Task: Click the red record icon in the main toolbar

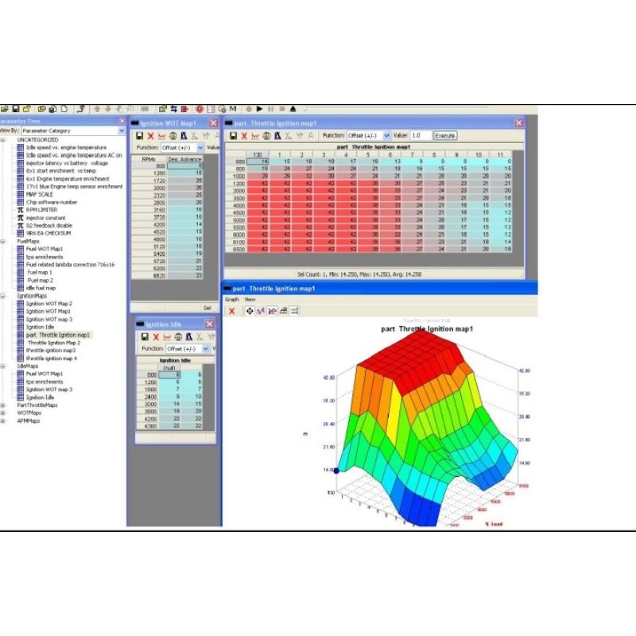Action: [x=200, y=109]
